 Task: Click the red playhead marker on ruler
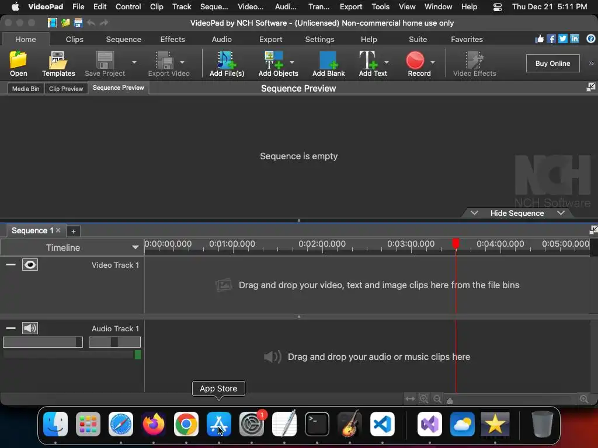coord(456,243)
